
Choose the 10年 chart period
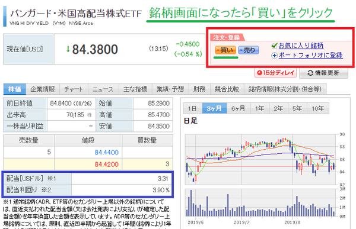click(318, 108)
